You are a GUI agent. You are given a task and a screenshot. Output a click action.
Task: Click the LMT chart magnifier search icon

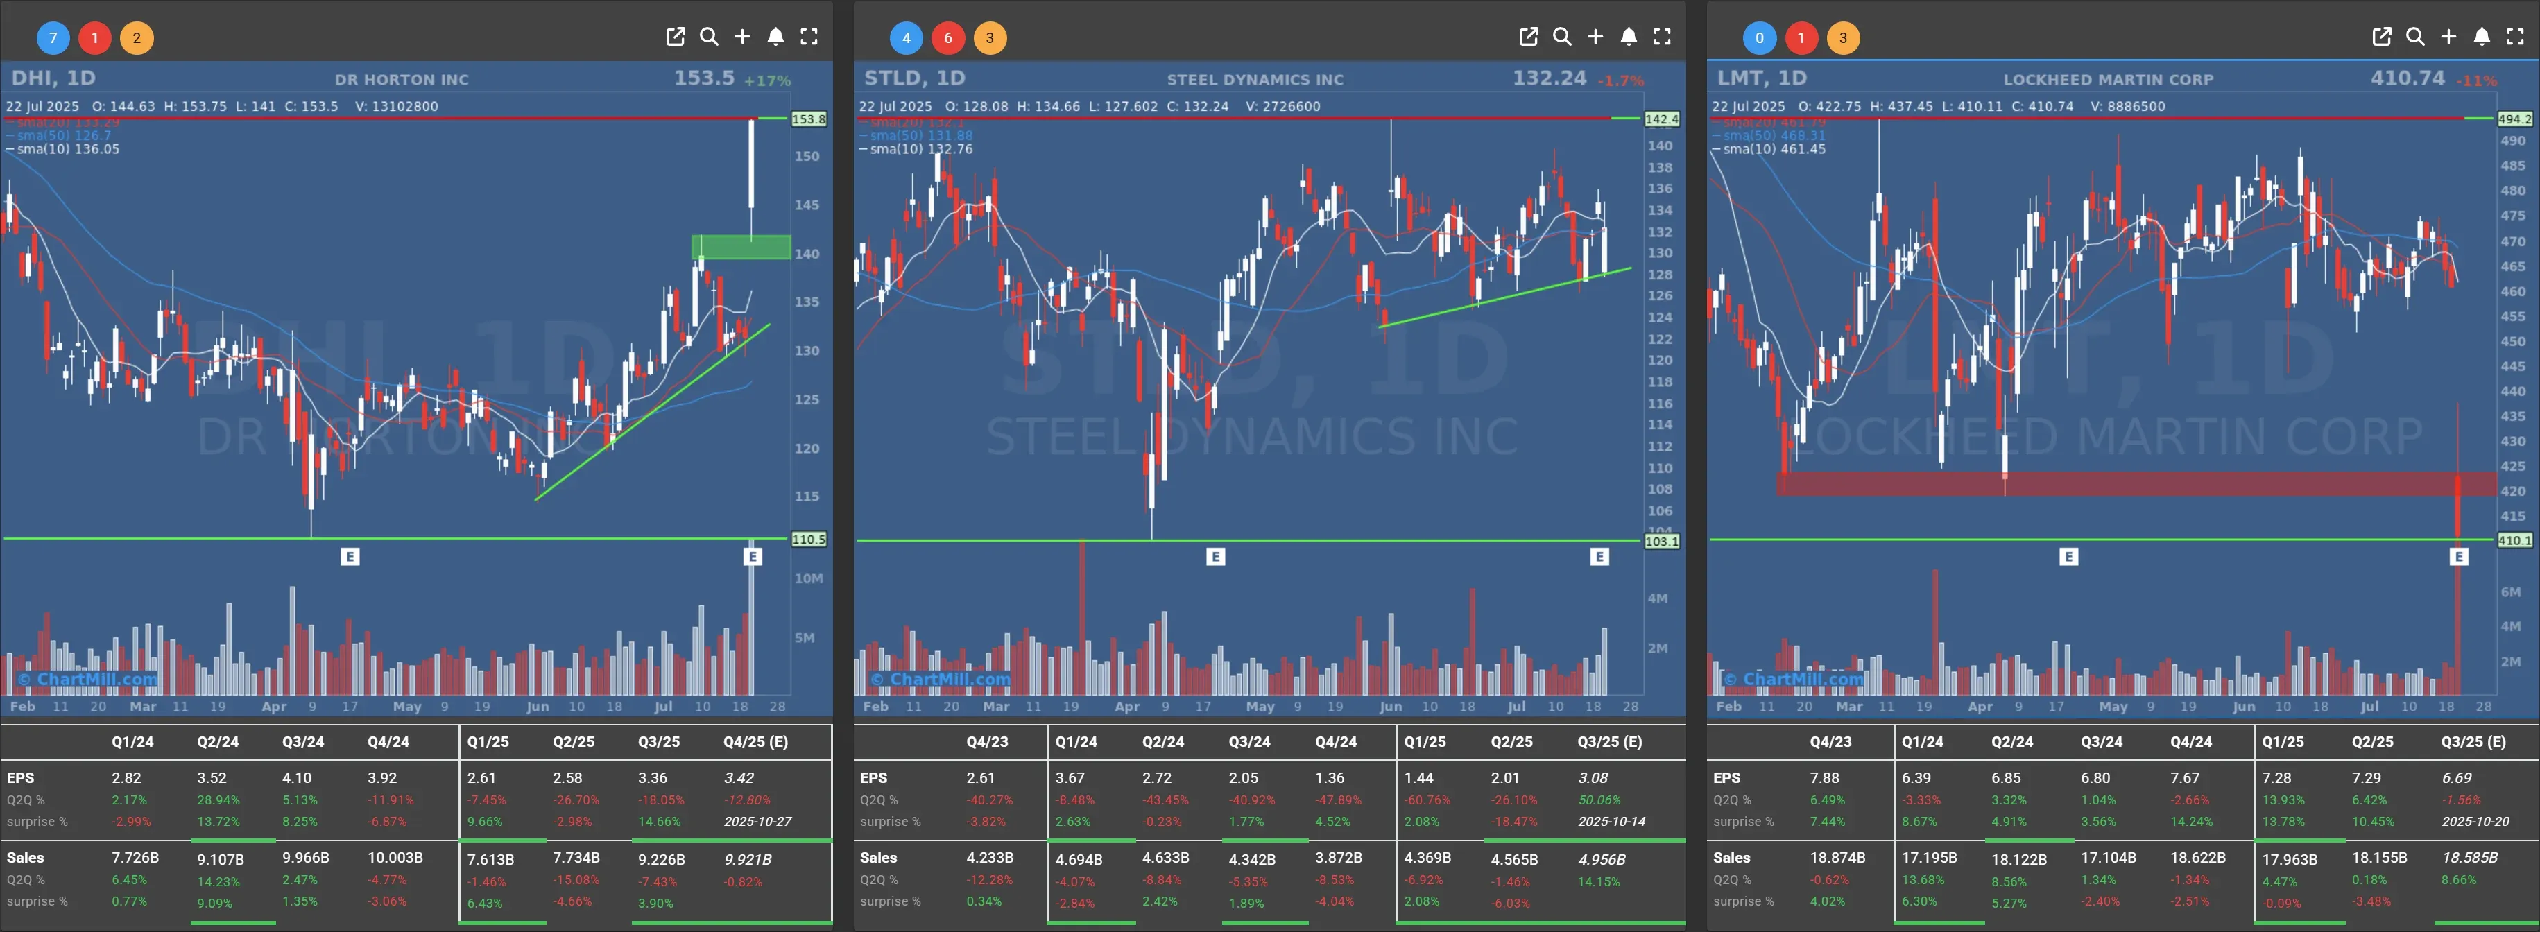tap(2414, 37)
